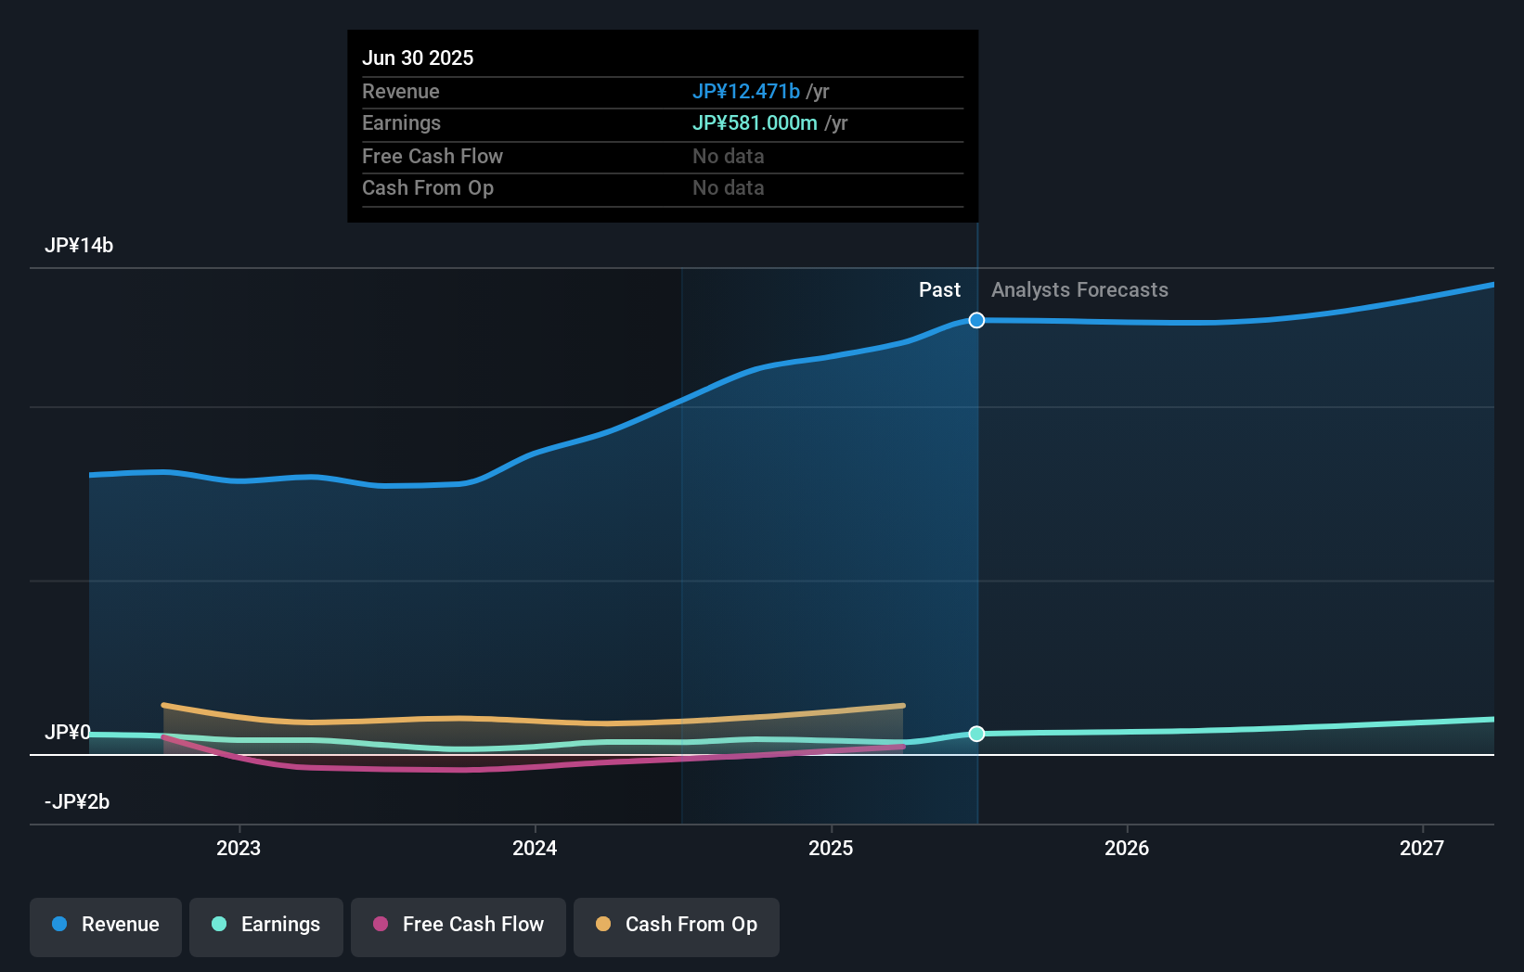Click the JP¥581.000m earnings value in tooltip
The height and width of the screenshot is (972, 1524).
click(755, 122)
